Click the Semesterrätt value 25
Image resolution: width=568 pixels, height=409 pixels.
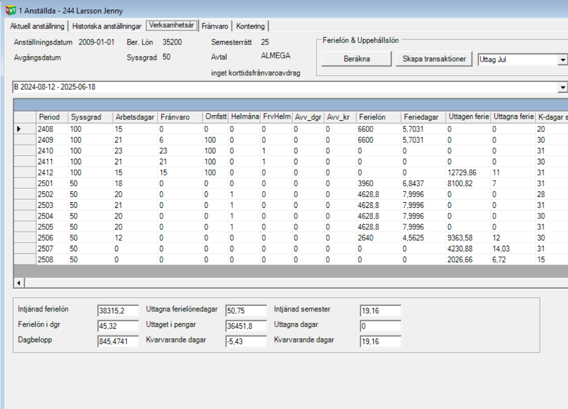pos(265,42)
